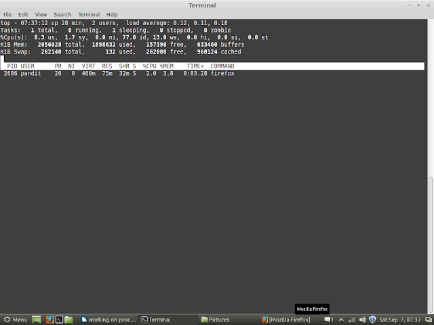The image size is (434, 325).
Task: Open the Edit menu
Action: pyautogui.click(x=23, y=15)
